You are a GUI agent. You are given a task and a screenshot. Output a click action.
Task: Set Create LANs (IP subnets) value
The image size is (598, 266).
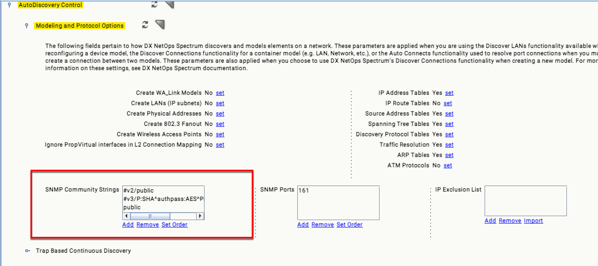(220, 103)
